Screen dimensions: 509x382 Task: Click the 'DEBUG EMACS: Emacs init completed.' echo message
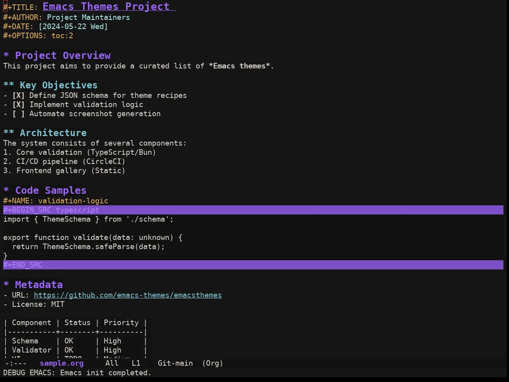click(x=77, y=373)
